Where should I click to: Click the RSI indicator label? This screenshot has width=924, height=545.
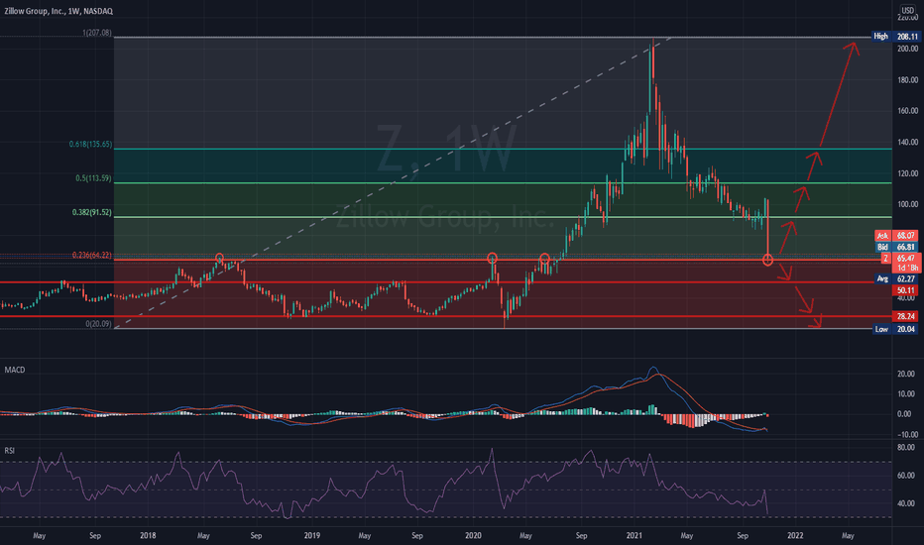coord(10,450)
